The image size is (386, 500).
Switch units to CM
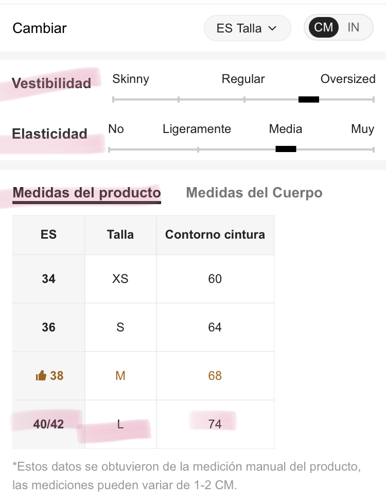pyautogui.click(x=323, y=27)
